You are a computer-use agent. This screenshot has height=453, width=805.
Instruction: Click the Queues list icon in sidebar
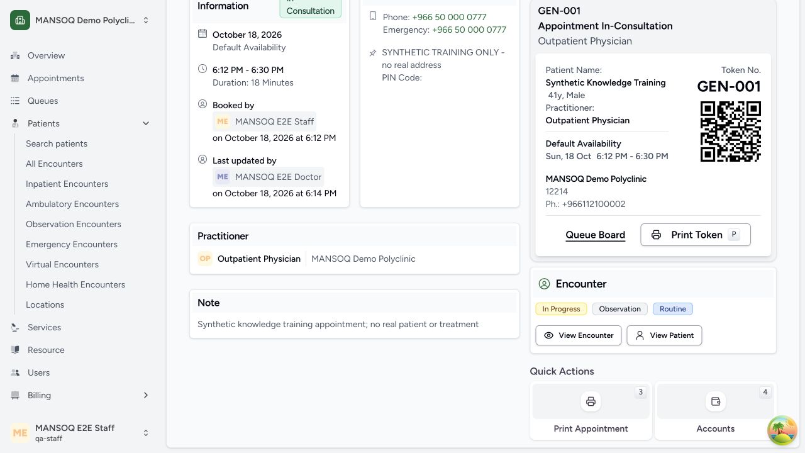(15, 101)
